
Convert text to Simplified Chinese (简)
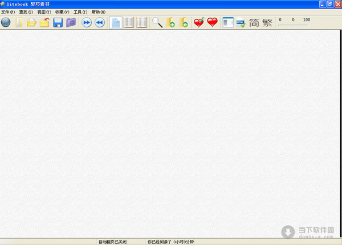tap(254, 23)
